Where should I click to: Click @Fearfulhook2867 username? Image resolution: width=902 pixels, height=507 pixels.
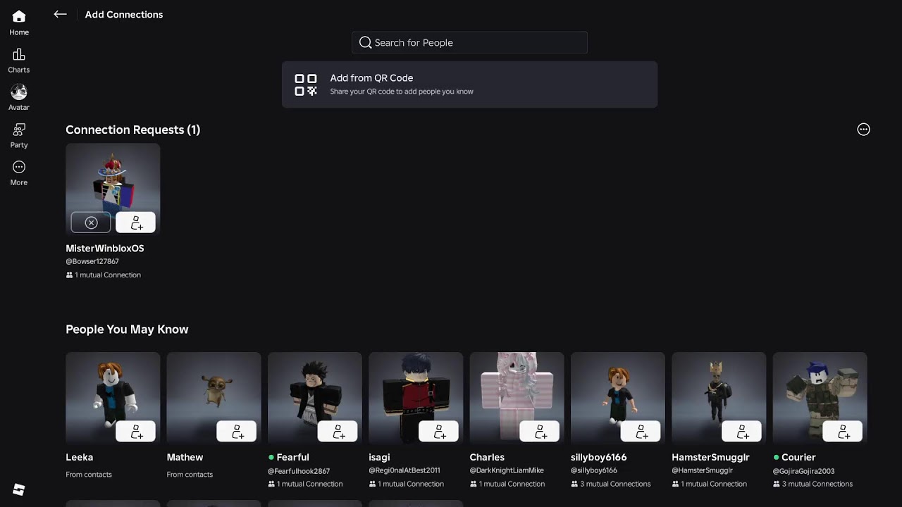[x=299, y=470]
